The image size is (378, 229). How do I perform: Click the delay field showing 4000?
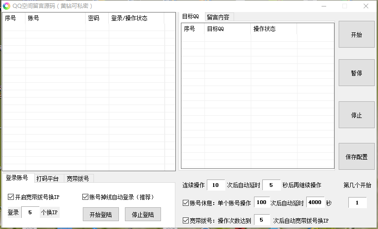315,202
